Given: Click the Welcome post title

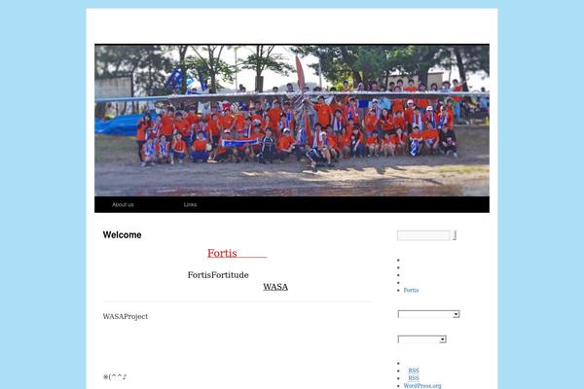Looking at the screenshot, I should (123, 235).
